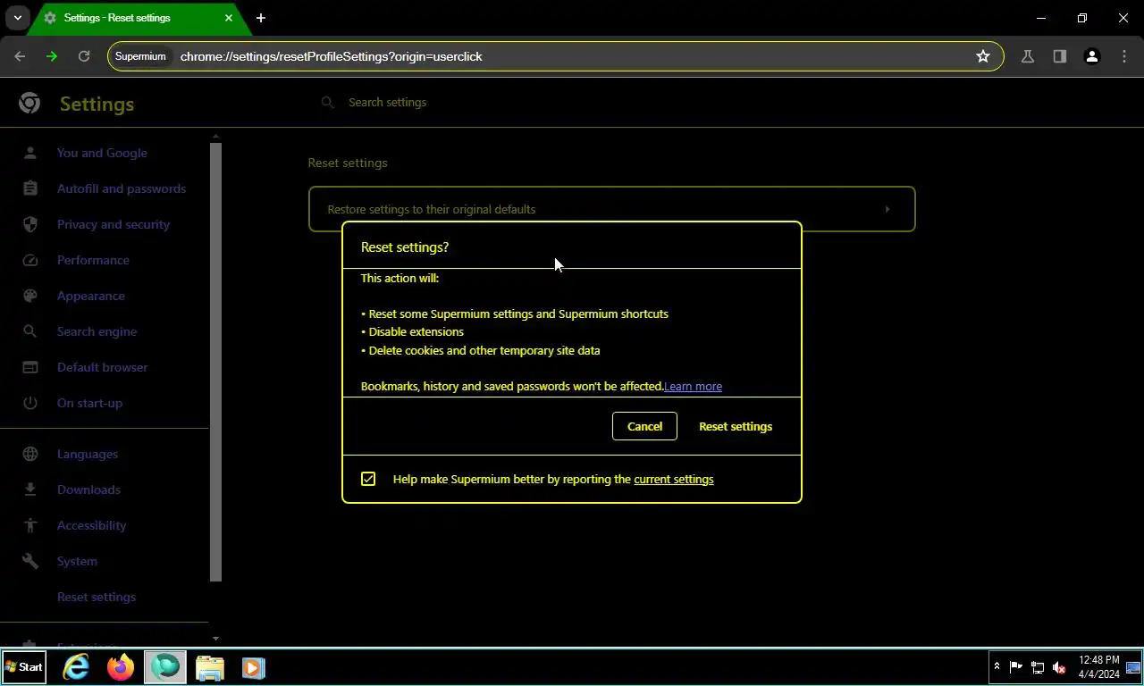This screenshot has height=686, width=1144.
Task: Click the muted volume tray icon
Action: 1059,667
